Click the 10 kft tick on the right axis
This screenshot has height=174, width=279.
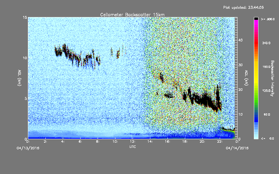(240, 114)
